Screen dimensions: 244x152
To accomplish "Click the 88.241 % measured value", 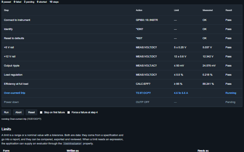I will tap(208, 84).
